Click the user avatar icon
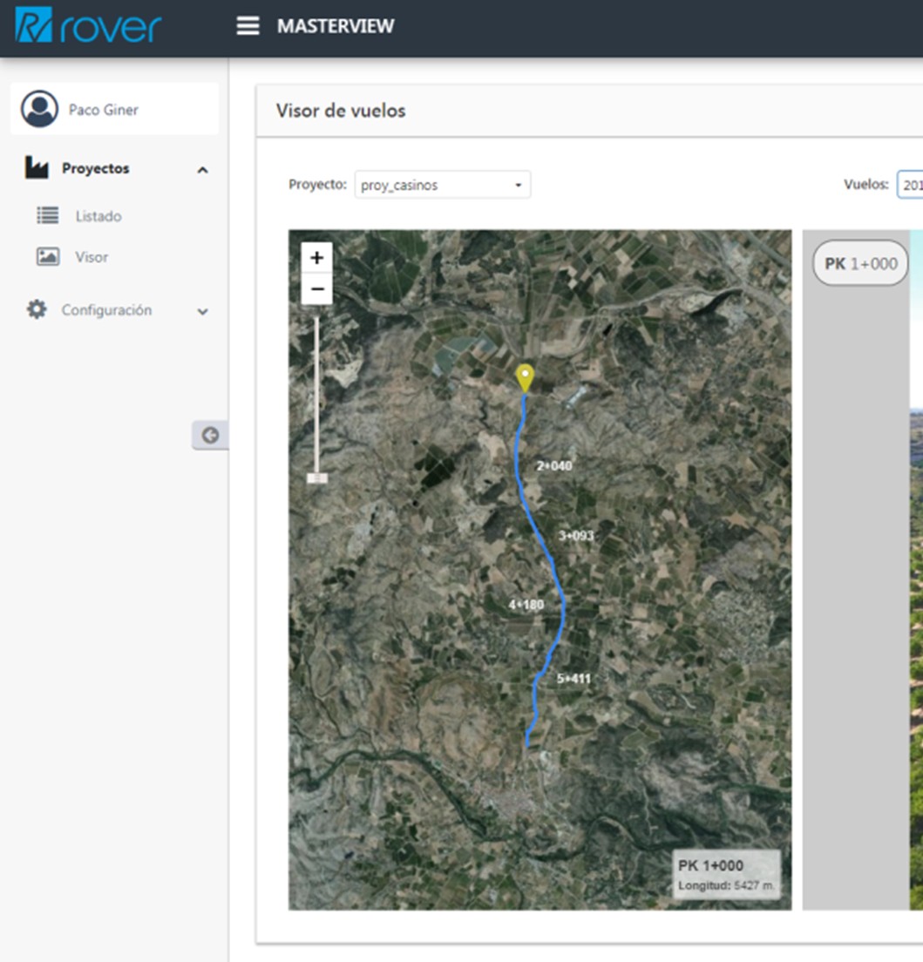 tap(39, 109)
